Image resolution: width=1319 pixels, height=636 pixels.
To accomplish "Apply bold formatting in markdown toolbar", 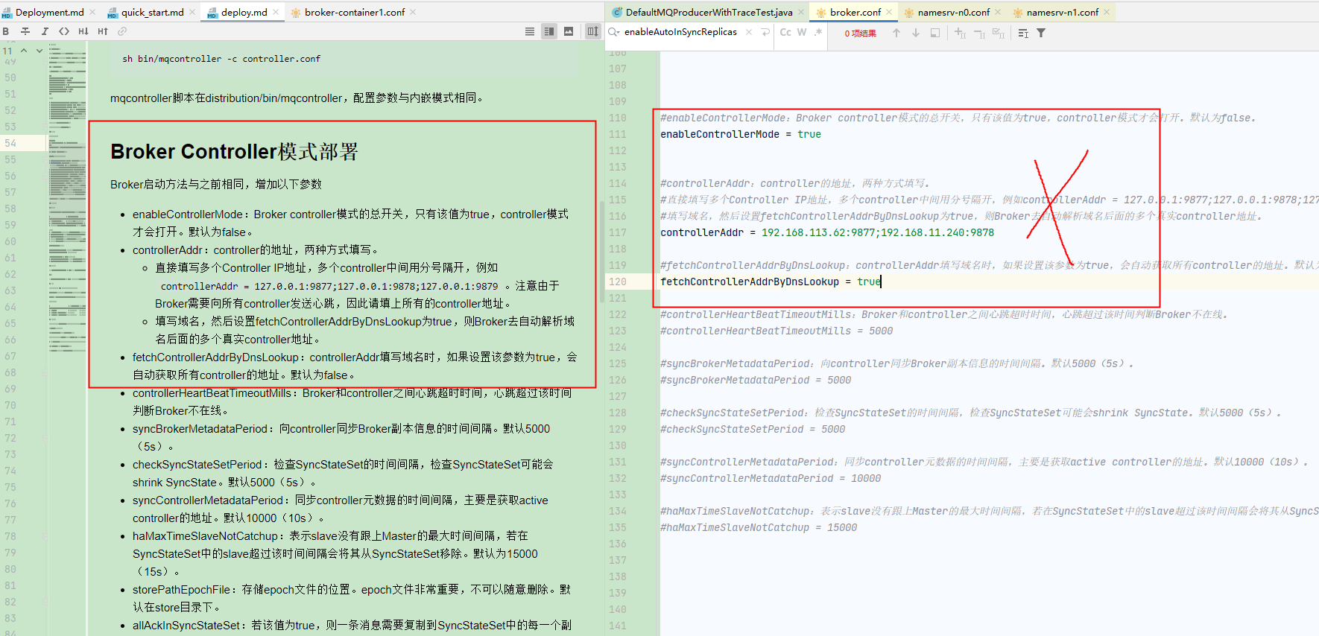I will 6,31.
